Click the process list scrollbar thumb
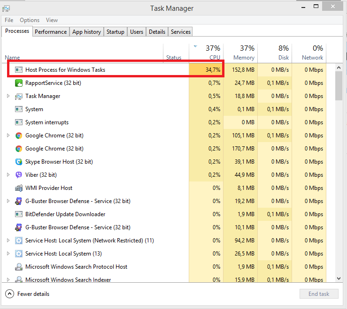This screenshot has height=309, width=347. coord(339,86)
